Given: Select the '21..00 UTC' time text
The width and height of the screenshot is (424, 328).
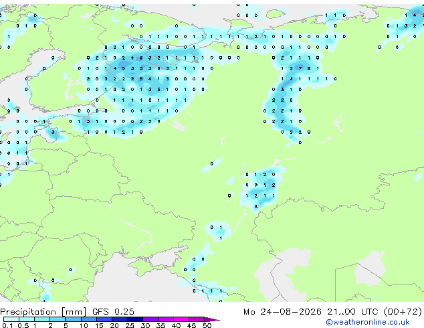Looking at the screenshot, I should [352, 312].
